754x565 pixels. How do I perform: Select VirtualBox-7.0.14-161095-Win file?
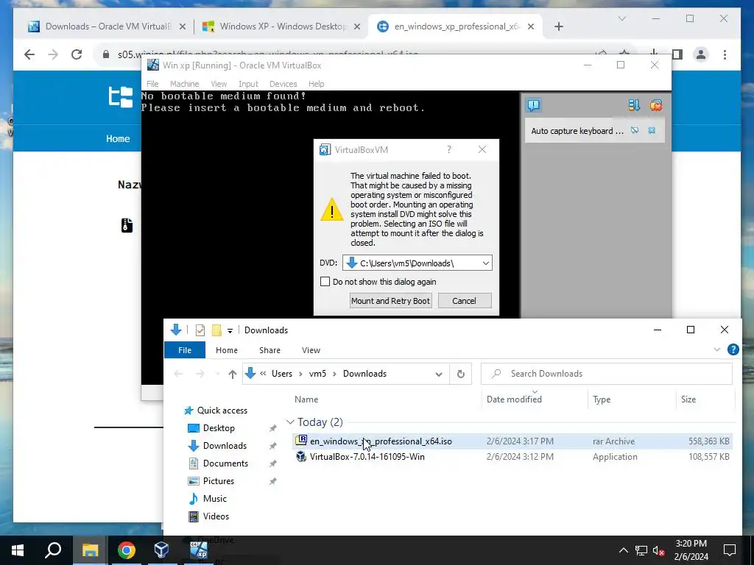coord(512,456)
